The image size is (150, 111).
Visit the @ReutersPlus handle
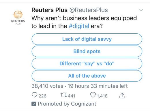[89, 10]
